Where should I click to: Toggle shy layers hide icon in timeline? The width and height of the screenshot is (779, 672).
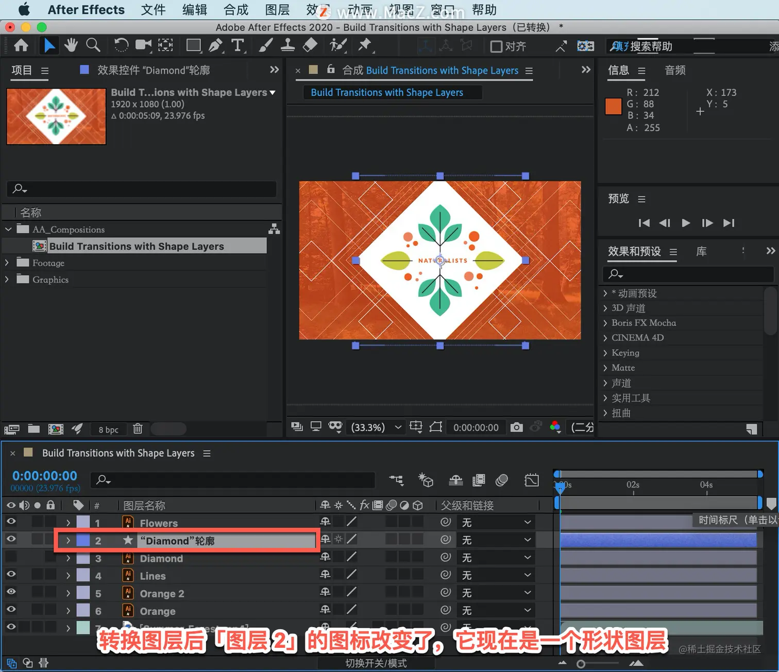(x=455, y=480)
